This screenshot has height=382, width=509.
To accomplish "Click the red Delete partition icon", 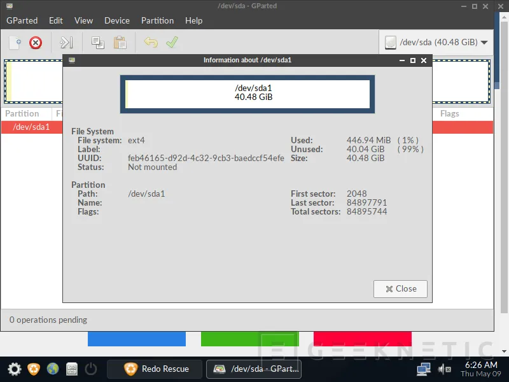I will [36, 43].
